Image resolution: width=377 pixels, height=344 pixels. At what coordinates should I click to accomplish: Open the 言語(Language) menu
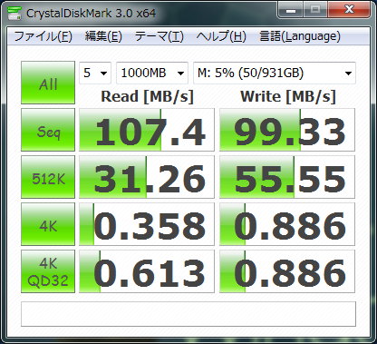click(300, 36)
